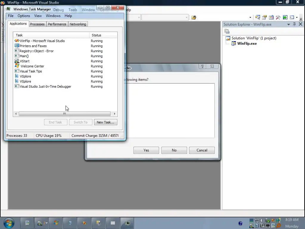
Task: Click the right arrow of task list scrollbar
Action: [115, 114]
